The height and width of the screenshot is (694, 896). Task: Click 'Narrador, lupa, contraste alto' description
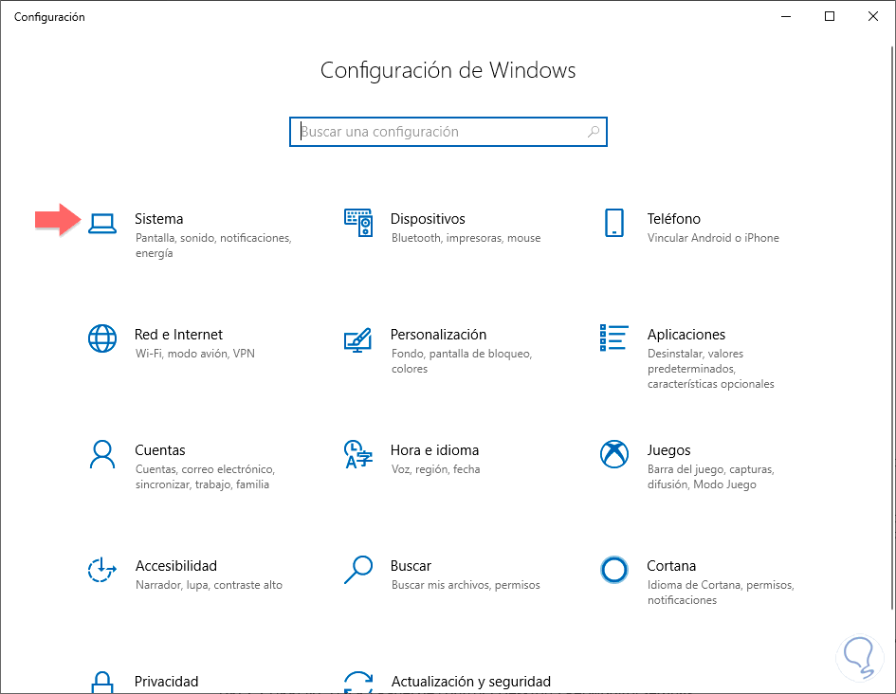tap(209, 584)
